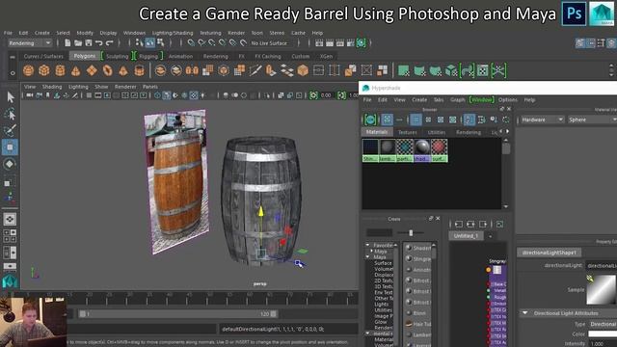Toggle viewport wireframe display icon
This screenshot has width=617, height=347.
pyautogui.click(x=157, y=95)
